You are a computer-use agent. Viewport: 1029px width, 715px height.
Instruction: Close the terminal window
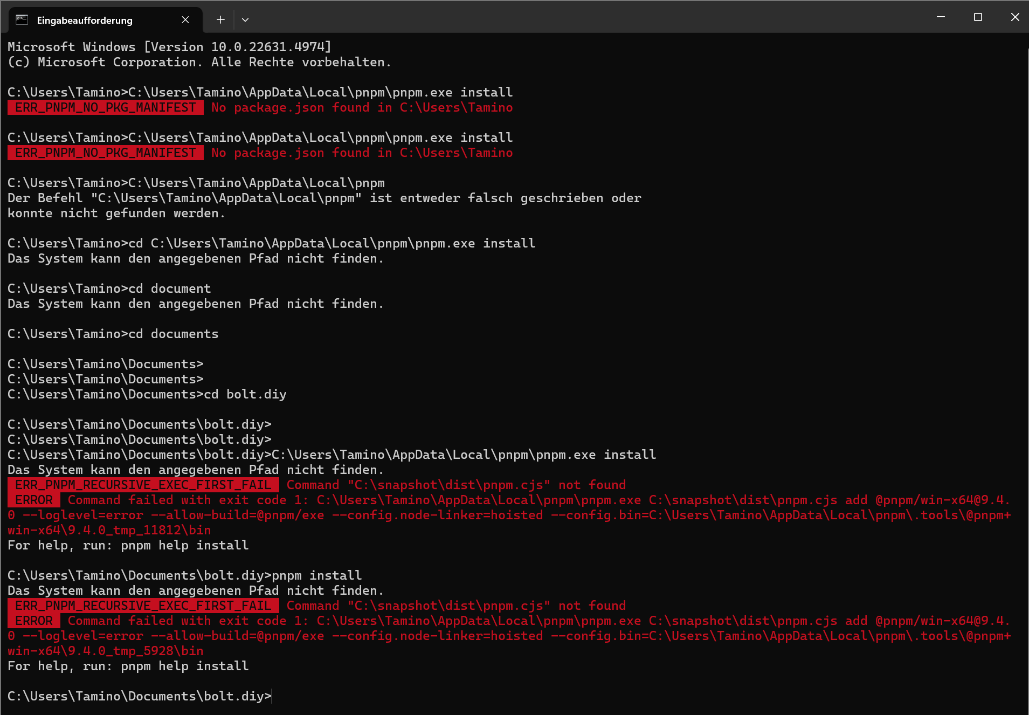pyautogui.click(x=1014, y=17)
